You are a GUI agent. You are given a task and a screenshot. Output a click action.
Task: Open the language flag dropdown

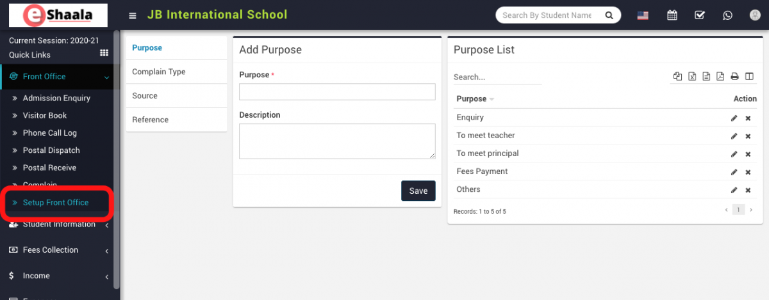tap(643, 15)
